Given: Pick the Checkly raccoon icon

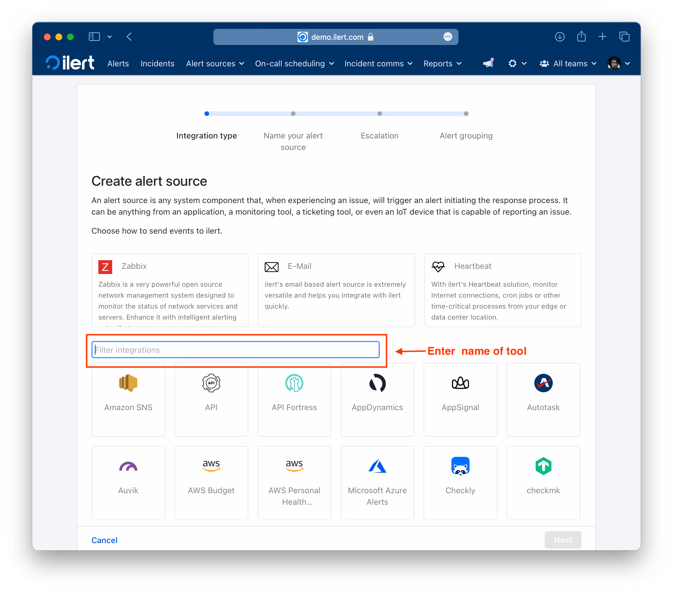Looking at the screenshot, I should click(x=460, y=466).
